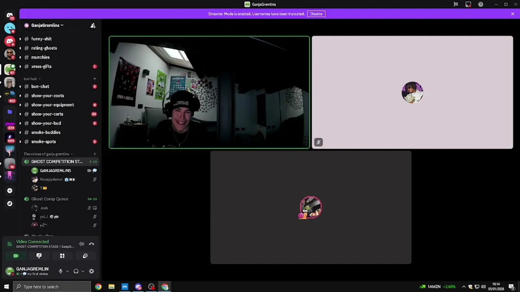The width and height of the screenshot is (520, 292).
Task: Open the soundboard button
Action: point(85,256)
